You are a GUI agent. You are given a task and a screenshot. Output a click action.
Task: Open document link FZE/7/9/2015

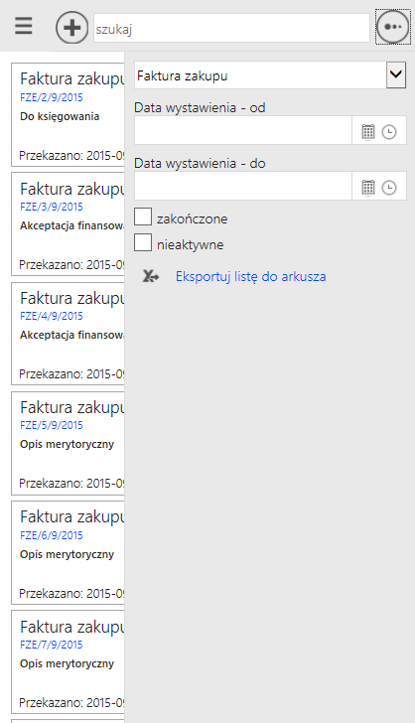52,645
